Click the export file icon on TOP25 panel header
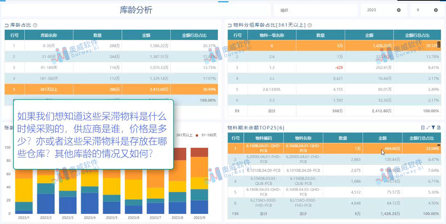This screenshot has height=224, width=446. (x=439, y=128)
